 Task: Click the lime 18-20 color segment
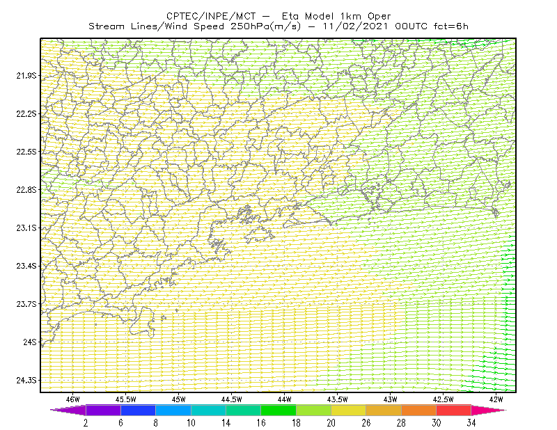tap(314, 410)
